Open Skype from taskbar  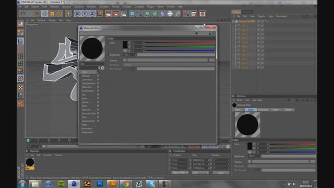click(x=152, y=184)
